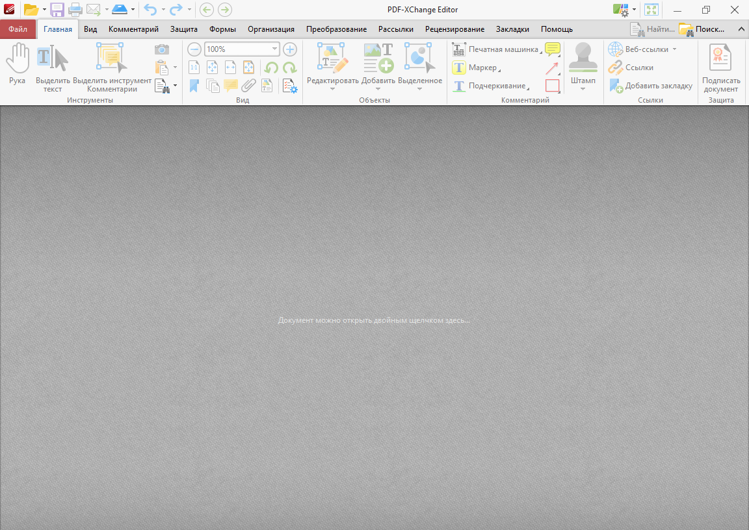Take a snapshot with the camera icon
Screen dimensions: 749x530
click(x=161, y=49)
